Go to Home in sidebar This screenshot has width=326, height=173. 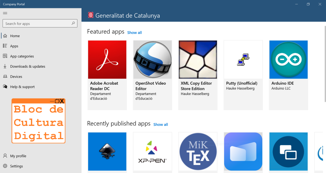tap(15, 36)
